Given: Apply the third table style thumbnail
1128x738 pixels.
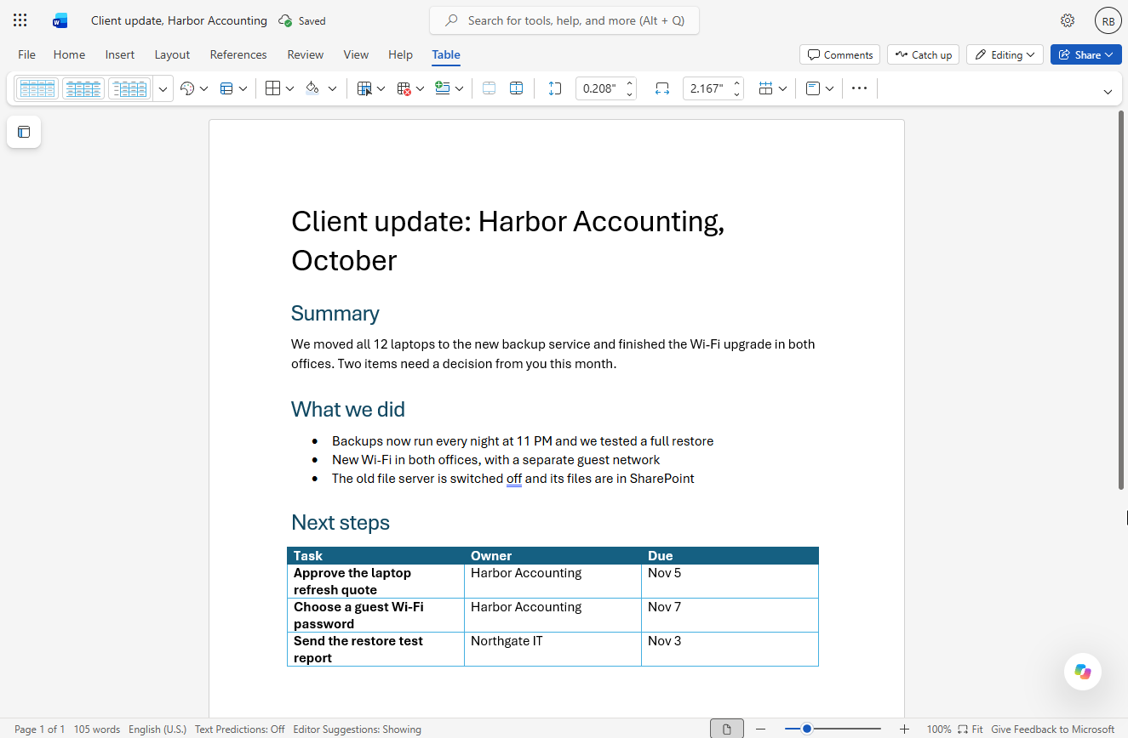Looking at the screenshot, I should (x=129, y=88).
